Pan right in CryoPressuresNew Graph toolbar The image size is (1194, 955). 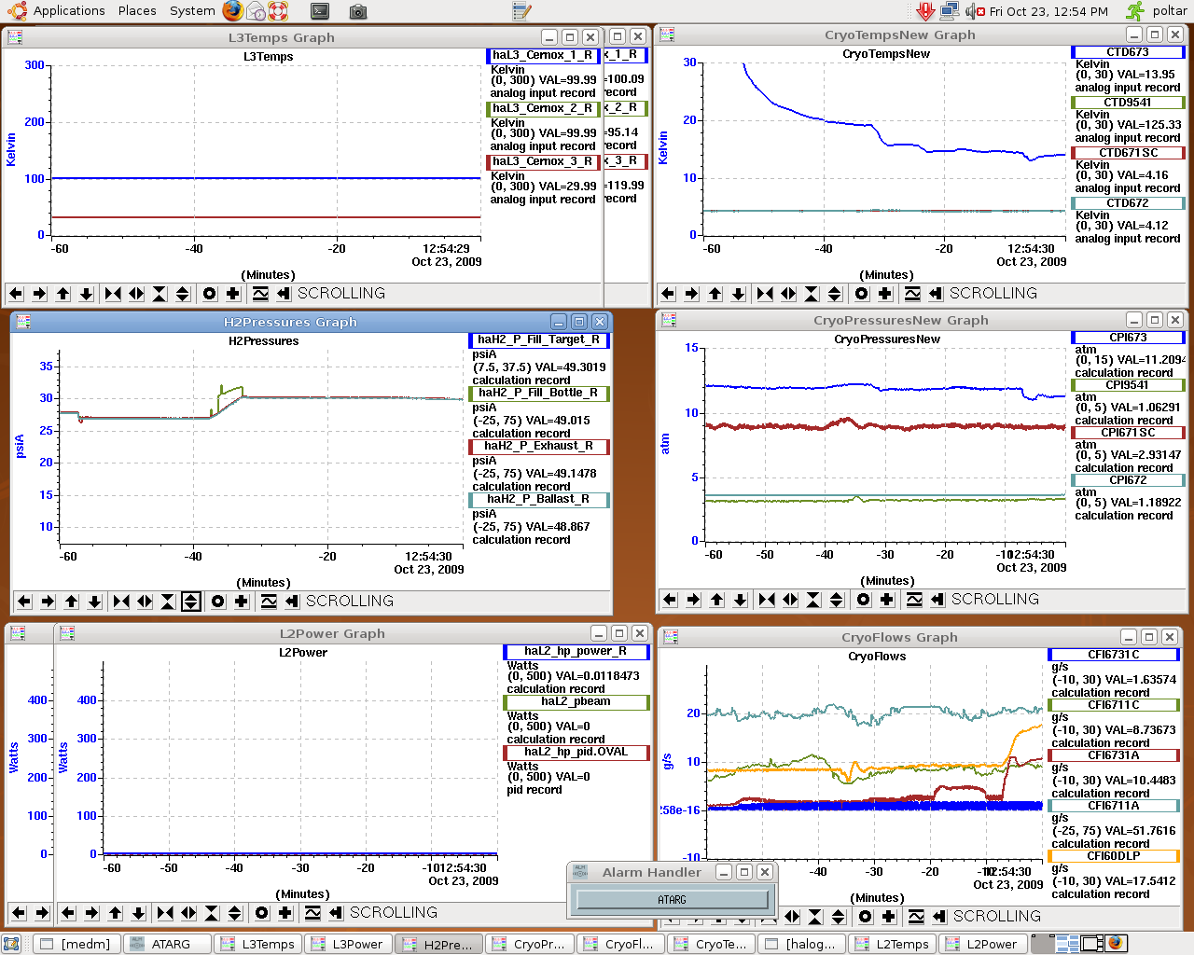pos(693,600)
